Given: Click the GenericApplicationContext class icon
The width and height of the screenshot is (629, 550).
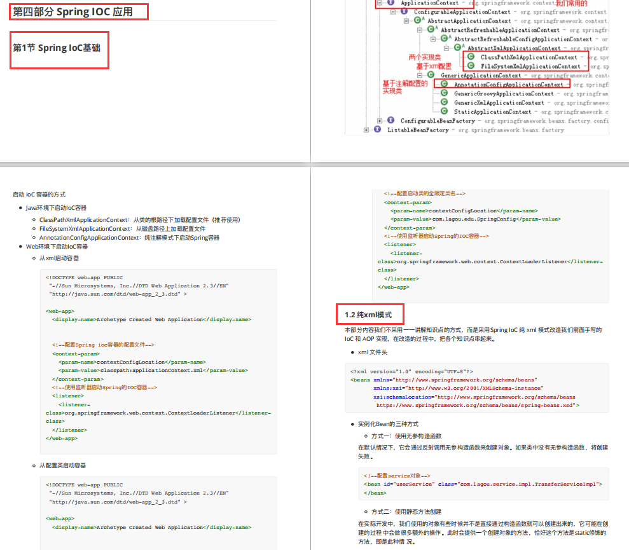Looking at the screenshot, I should coord(431,74).
